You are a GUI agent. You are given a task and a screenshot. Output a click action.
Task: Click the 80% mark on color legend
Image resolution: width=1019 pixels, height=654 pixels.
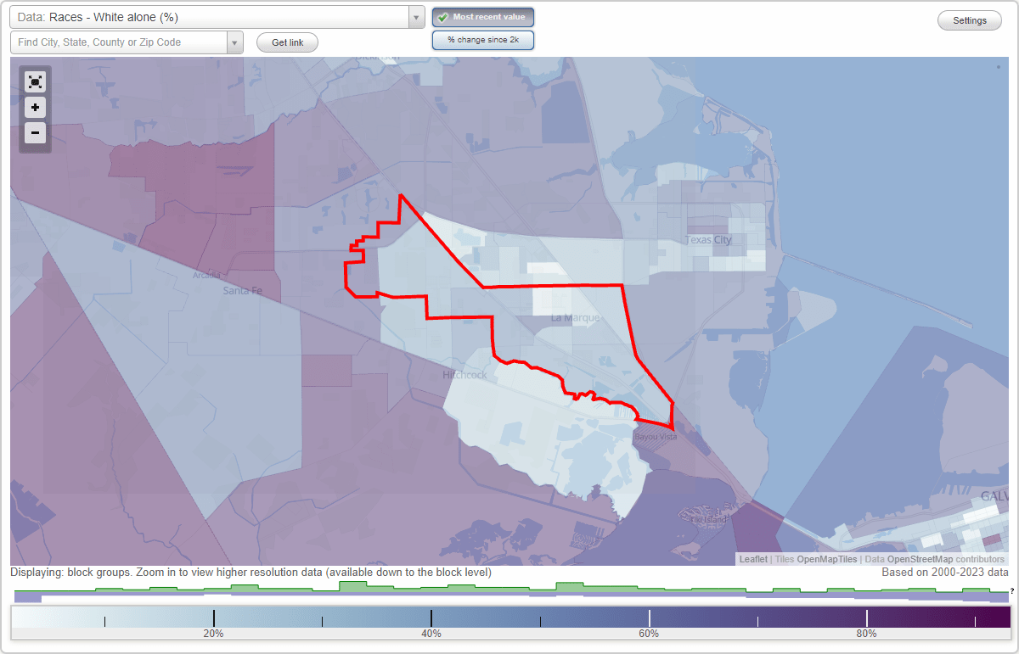point(867,634)
